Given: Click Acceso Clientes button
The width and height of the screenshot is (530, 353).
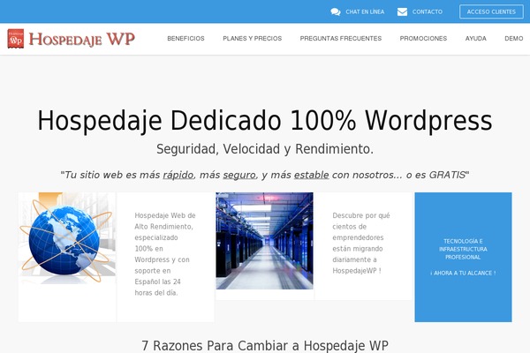Looking at the screenshot, I should pos(491,11).
